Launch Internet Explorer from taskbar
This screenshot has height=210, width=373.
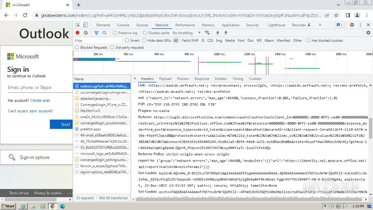point(23,206)
